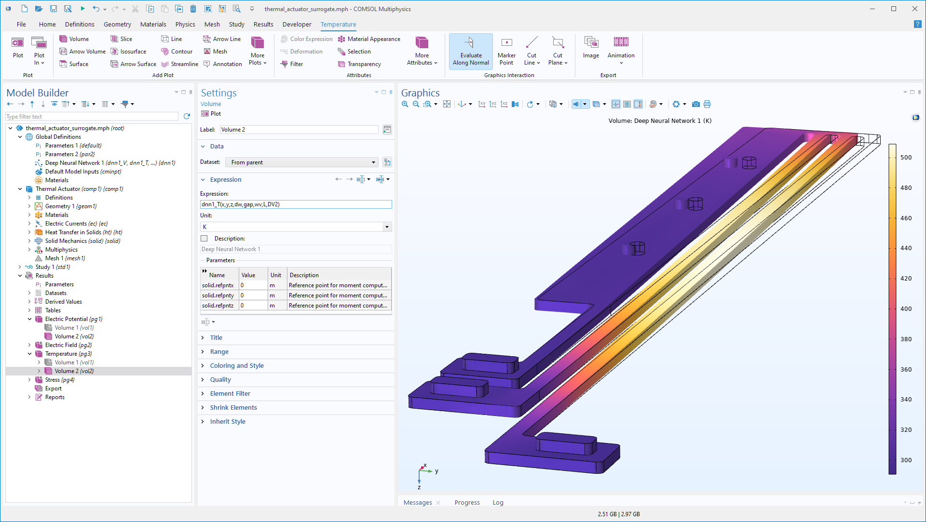Open the Dataset dropdown showing From parent
The width and height of the screenshot is (926, 522).
point(301,162)
